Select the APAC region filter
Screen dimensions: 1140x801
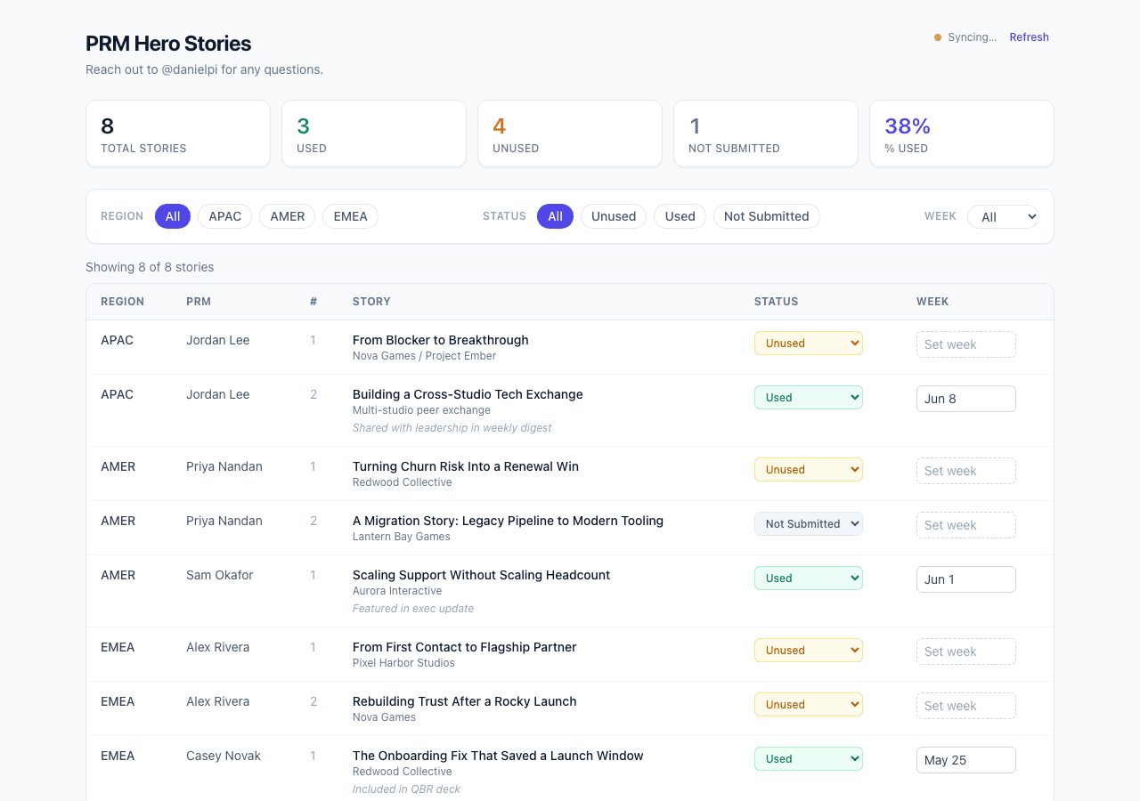[225, 216]
